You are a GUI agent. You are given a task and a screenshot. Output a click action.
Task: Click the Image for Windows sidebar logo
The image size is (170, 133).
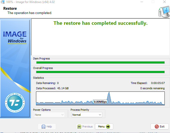pos(15,37)
